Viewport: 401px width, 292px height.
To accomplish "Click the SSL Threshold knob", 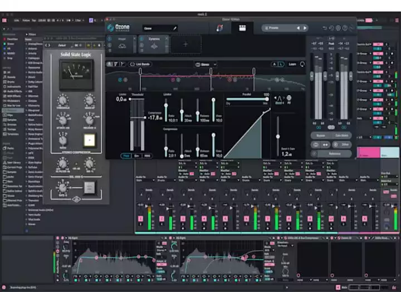I will 62,100.
